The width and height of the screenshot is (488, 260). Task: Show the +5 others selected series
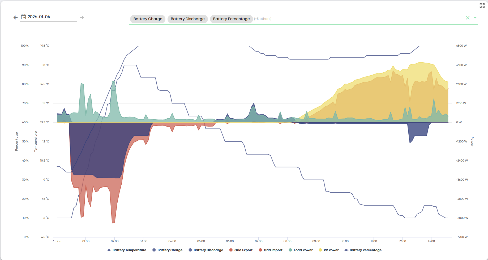tap(263, 19)
